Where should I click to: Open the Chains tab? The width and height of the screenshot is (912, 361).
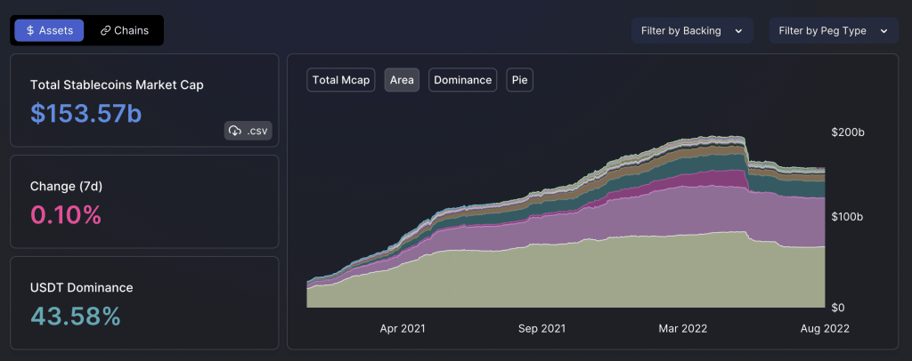tap(125, 30)
